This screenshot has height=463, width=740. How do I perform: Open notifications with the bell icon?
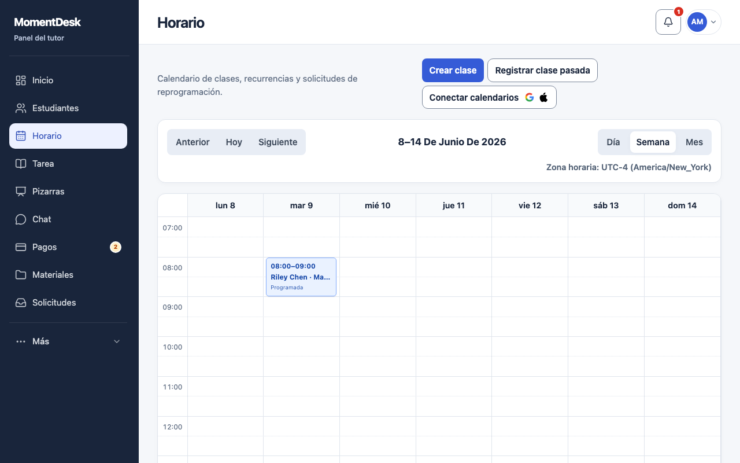coord(668,22)
